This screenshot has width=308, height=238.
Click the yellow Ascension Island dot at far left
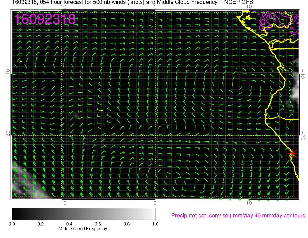click(x=21, y=61)
